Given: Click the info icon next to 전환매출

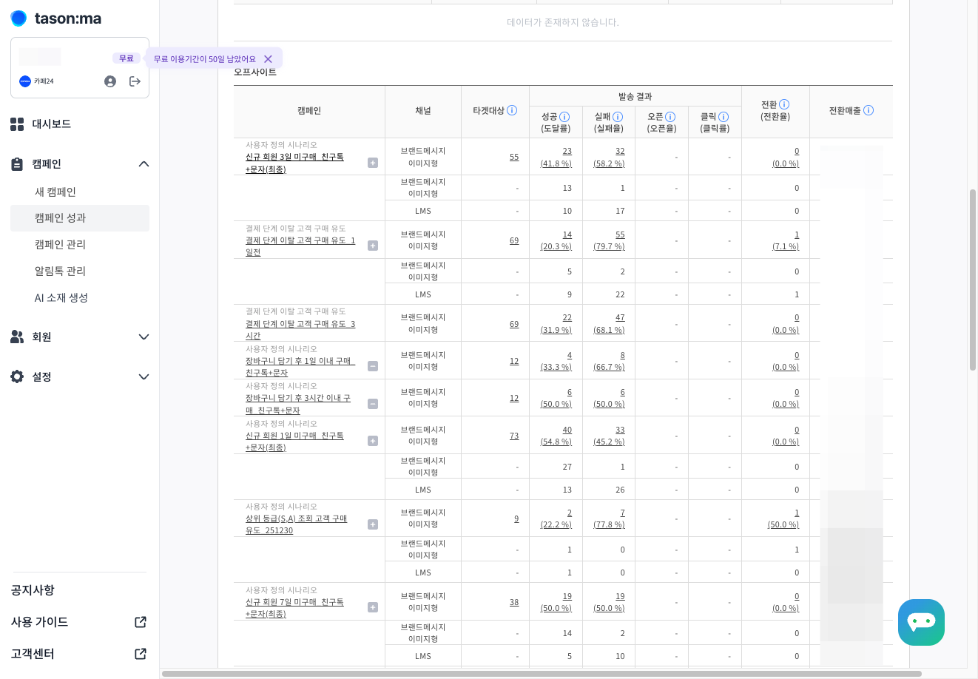Looking at the screenshot, I should click(869, 110).
